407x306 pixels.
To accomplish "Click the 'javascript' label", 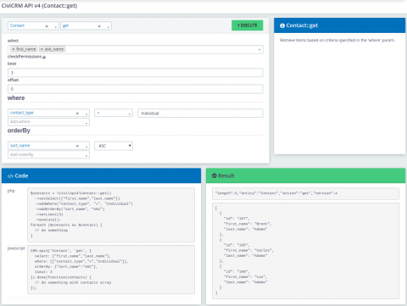I will pyautogui.click(x=16, y=248).
